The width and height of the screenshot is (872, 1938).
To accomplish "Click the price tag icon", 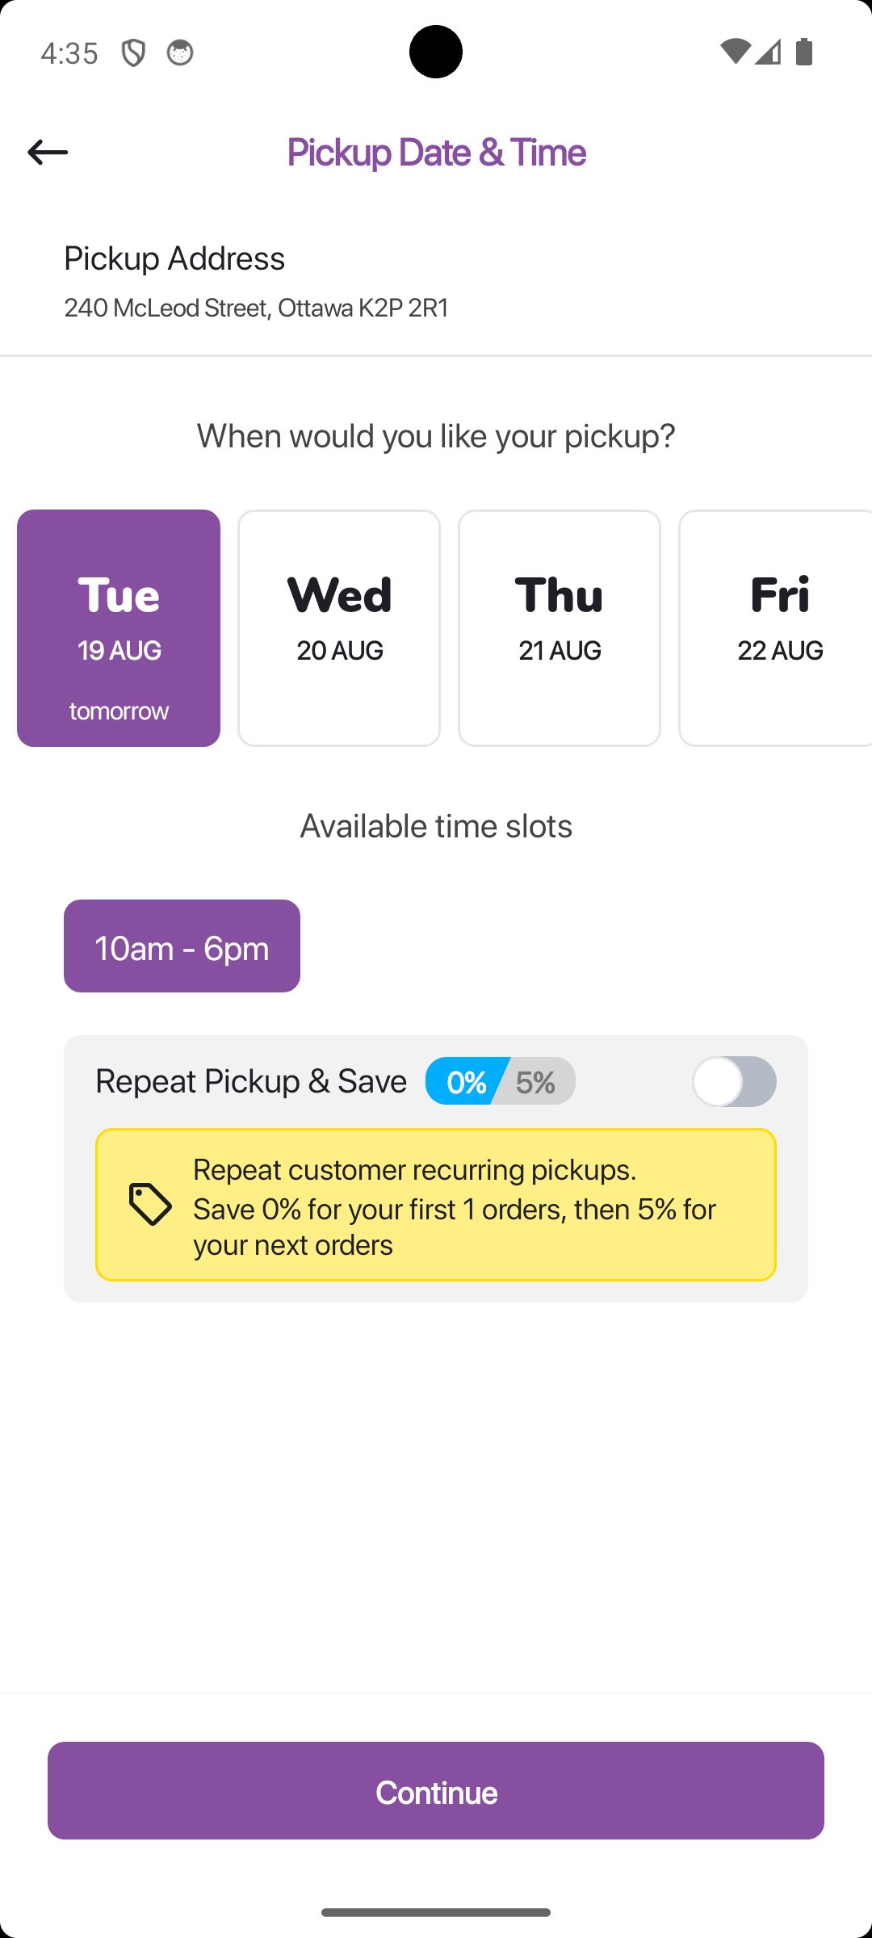I will click(x=150, y=1204).
